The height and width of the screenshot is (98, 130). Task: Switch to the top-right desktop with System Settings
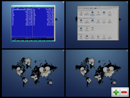click(x=97, y=25)
